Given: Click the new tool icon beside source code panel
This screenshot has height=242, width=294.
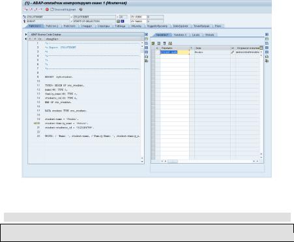Looking at the screenshot, I should point(146,39).
